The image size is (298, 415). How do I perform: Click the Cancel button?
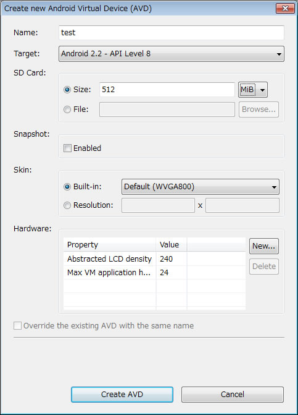[x=232, y=395]
